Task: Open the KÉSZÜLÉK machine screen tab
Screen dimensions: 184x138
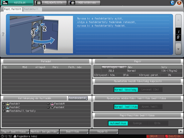Action: click(17, 2)
